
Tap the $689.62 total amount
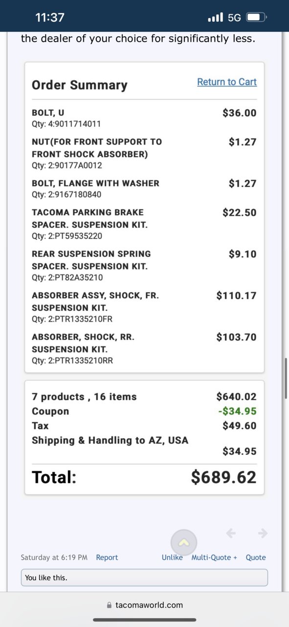[x=223, y=477]
